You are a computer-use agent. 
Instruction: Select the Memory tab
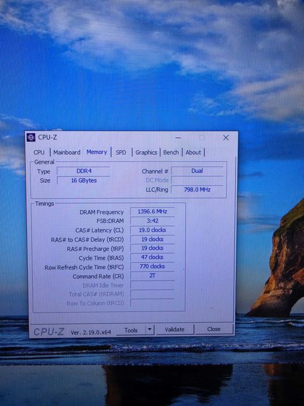[x=96, y=152]
